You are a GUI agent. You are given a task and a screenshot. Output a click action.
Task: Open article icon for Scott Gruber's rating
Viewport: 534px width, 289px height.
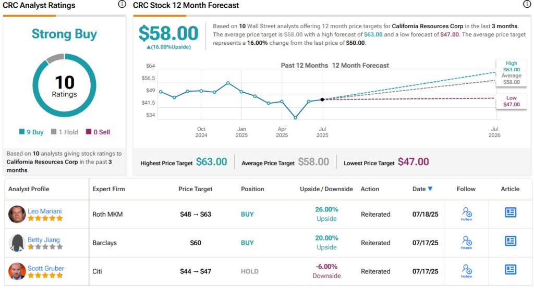510,270
